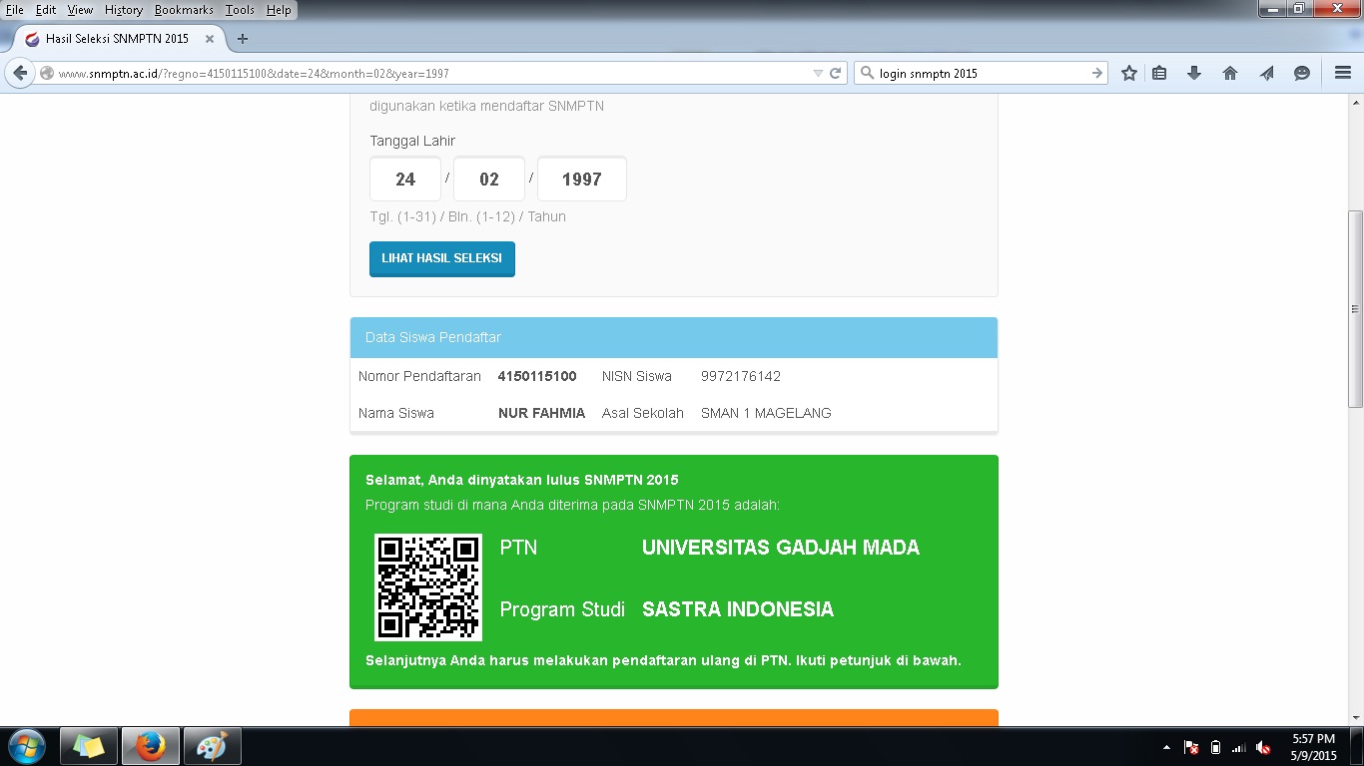Click the LIHAT HASIL SELEKSI button
Screen dimensions: 1364x766
tap(442, 258)
